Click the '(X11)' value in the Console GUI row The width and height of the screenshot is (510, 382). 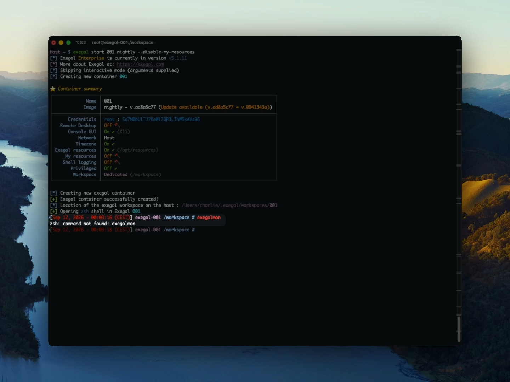click(x=124, y=132)
